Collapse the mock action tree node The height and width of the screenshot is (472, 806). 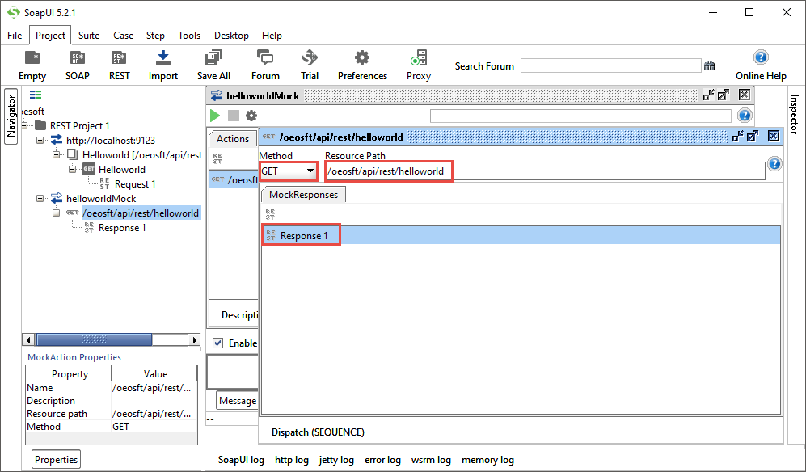pos(56,213)
